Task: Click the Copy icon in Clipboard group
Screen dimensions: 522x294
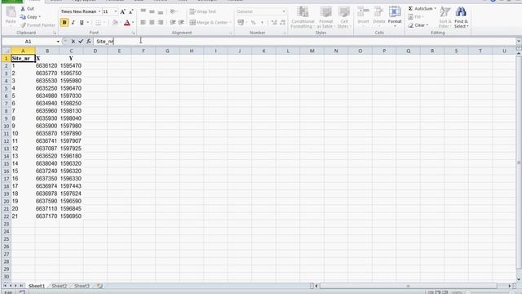Action: tap(23, 16)
